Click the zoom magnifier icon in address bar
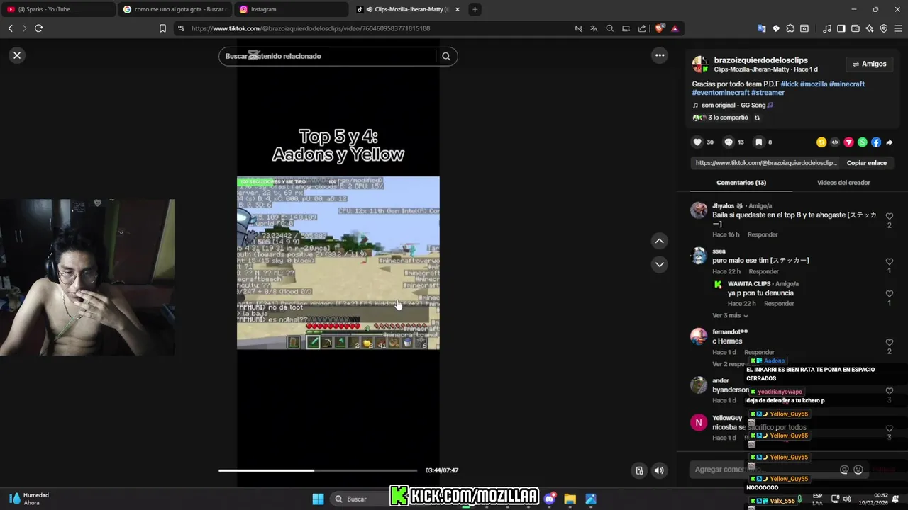Image resolution: width=908 pixels, height=510 pixels. [x=610, y=28]
